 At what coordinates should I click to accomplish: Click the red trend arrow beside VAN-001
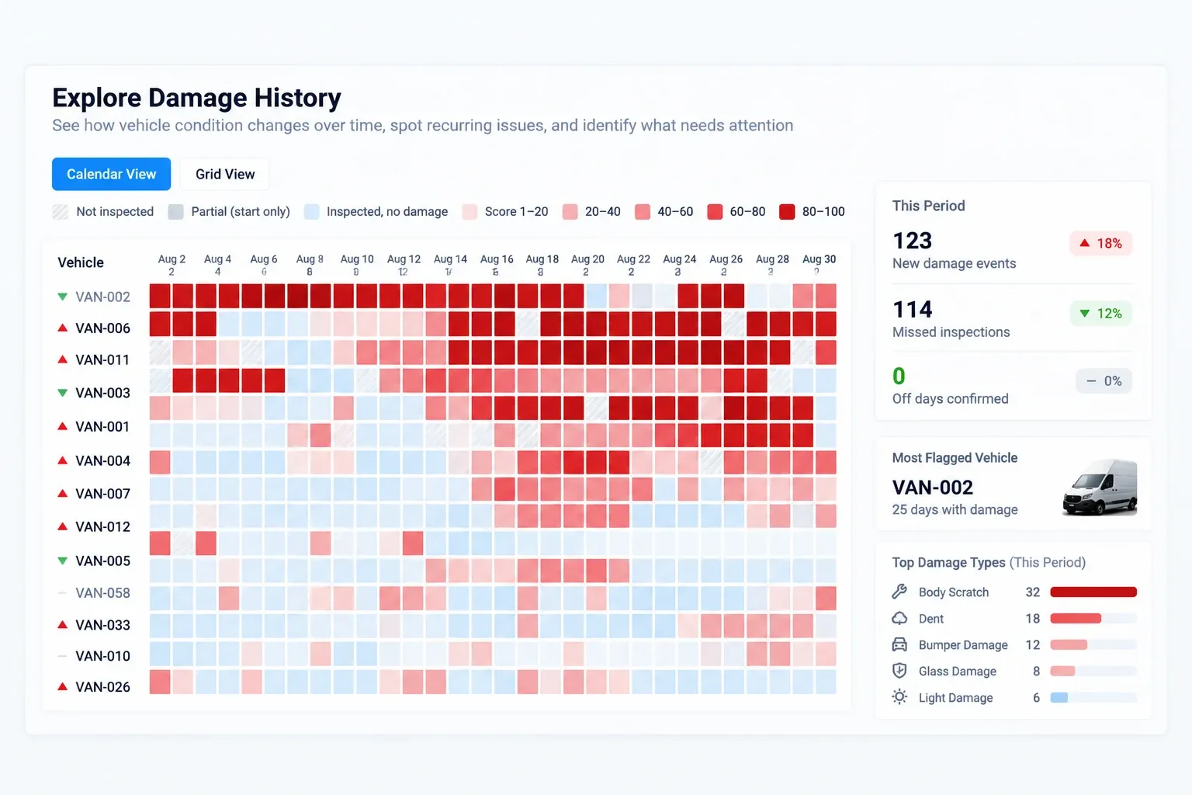point(63,426)
